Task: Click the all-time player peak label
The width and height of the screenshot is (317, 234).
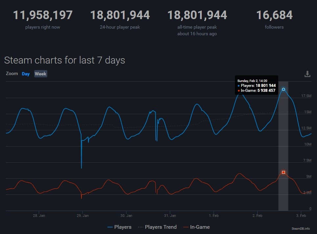Action: pyautogui.click(x=197, y=27)
